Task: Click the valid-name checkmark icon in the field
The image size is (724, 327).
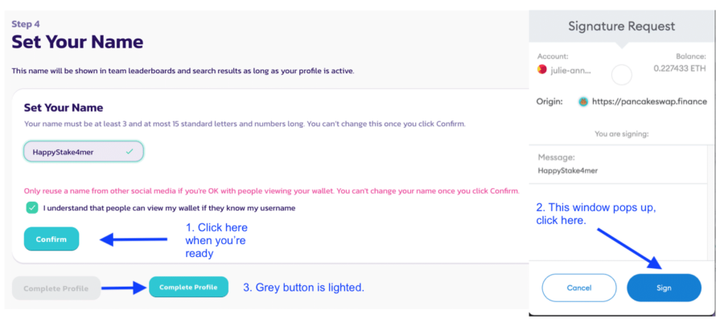Action: 130,151
